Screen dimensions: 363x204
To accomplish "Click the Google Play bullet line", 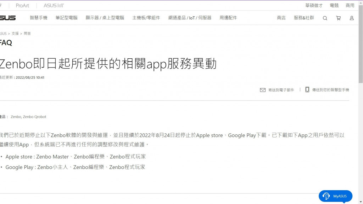I will click(x=75, y=167).
